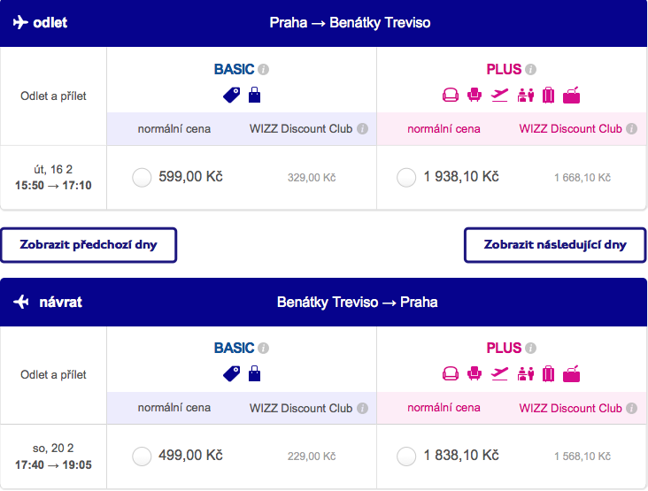Click priority boarding plane icon in departure PLUS
The image size is (648, 491).
[x=499, y=95]
